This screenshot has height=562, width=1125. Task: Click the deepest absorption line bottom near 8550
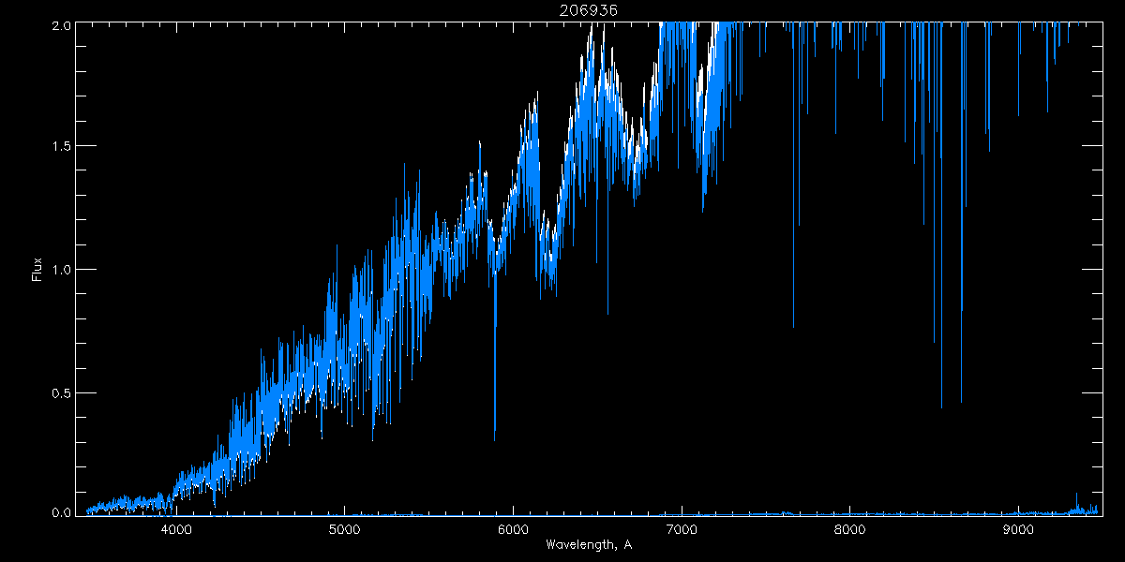pyautogui.click(x=941, y=407)
